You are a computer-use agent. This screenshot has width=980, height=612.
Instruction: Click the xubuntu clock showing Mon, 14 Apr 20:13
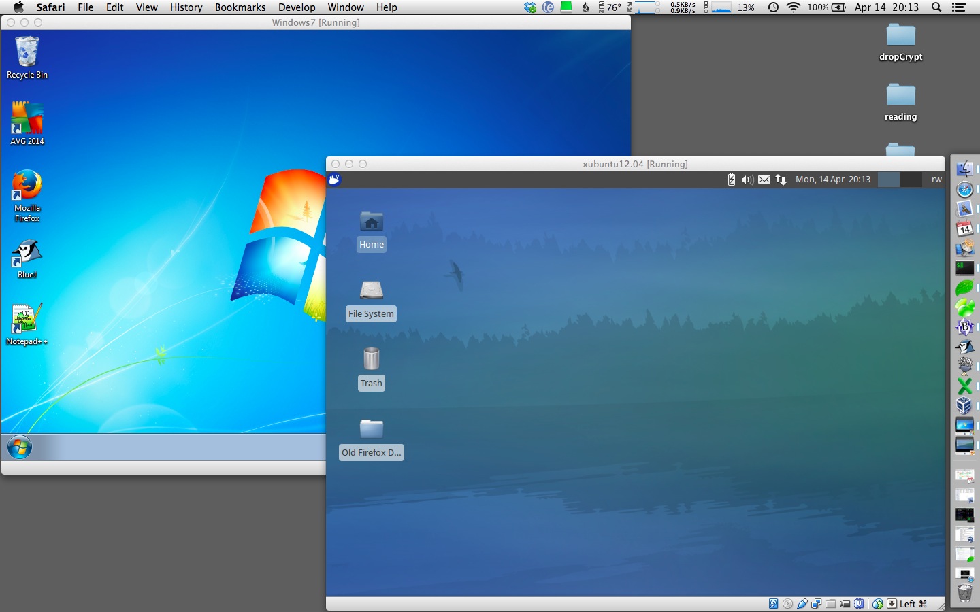(x=833, y=180)
